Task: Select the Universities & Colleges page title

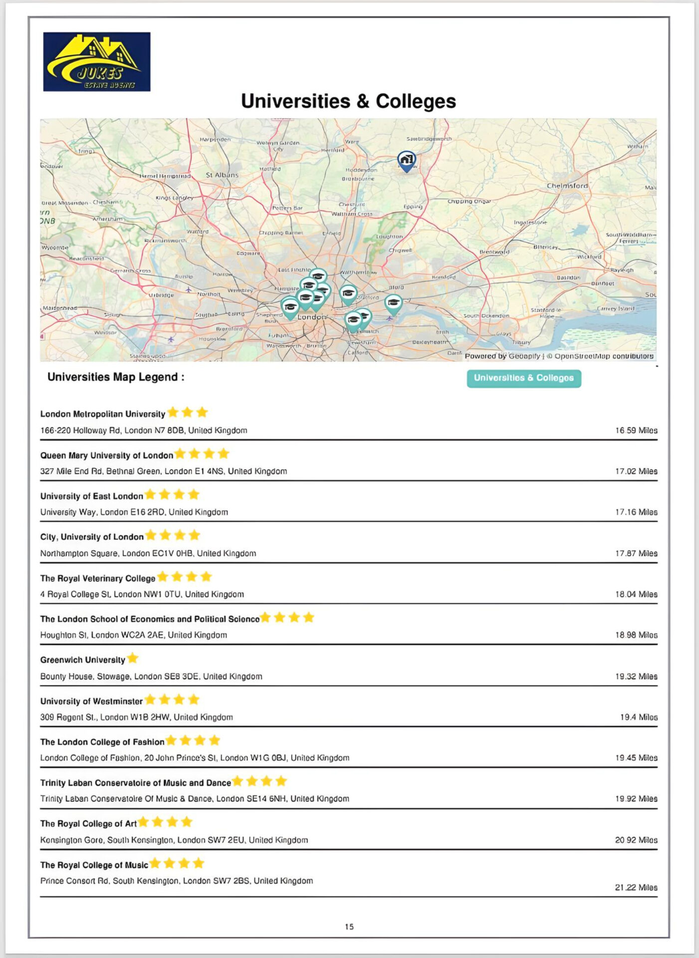Action: 348,101
